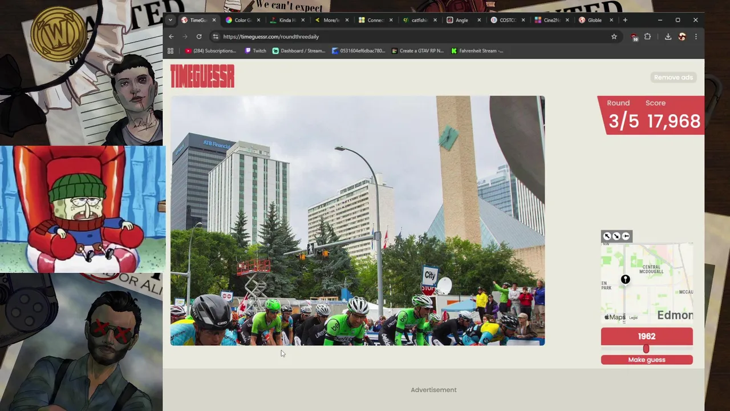Click the Central McDougall map label
The image size is (730, 411).
651,269
